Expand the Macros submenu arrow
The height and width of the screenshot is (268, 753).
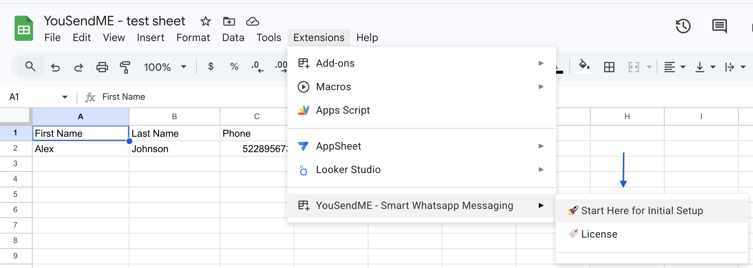541,87
